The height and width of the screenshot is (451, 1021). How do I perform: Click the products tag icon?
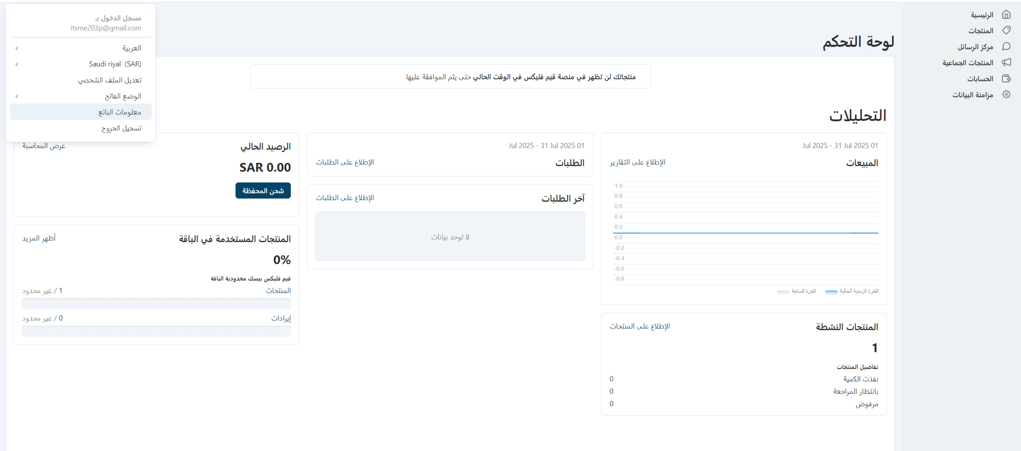(x=1006, y=31)
